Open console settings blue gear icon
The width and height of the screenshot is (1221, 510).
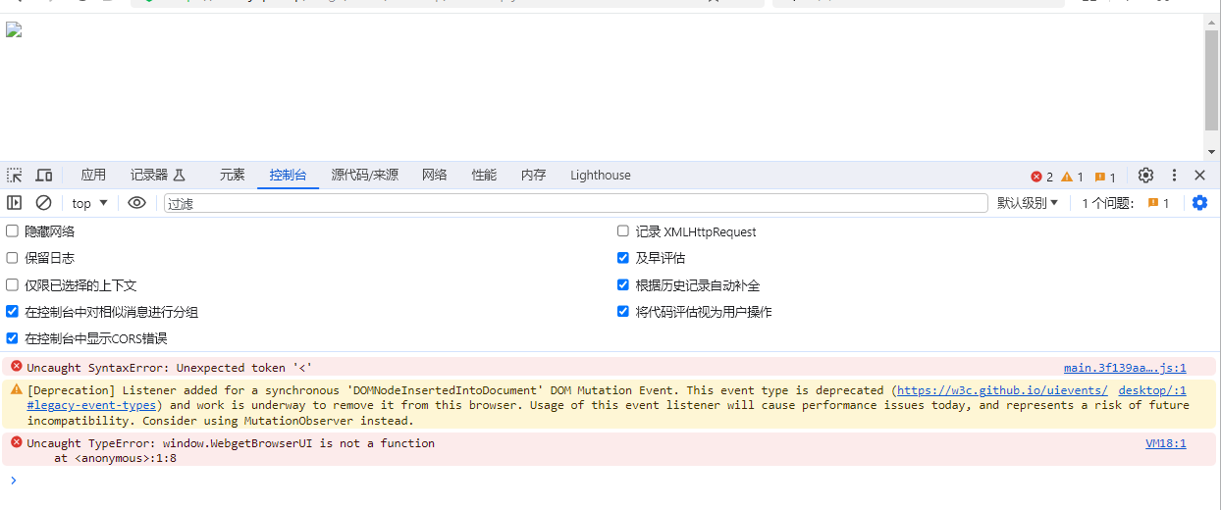click(x=1199, y=203)
